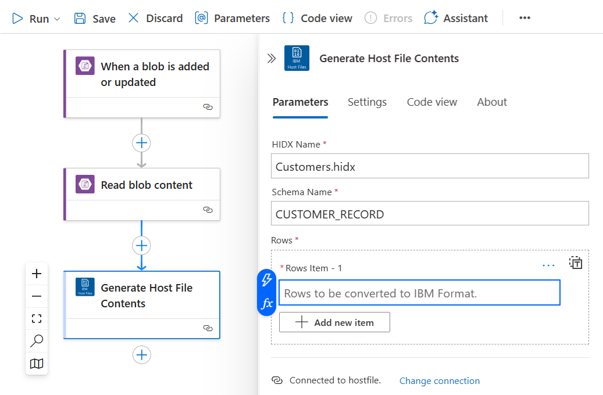The width and height of the screenshot is (603, 395).
Task: Add a step after Generate Host File Contents
Action: tap(141, 355)
